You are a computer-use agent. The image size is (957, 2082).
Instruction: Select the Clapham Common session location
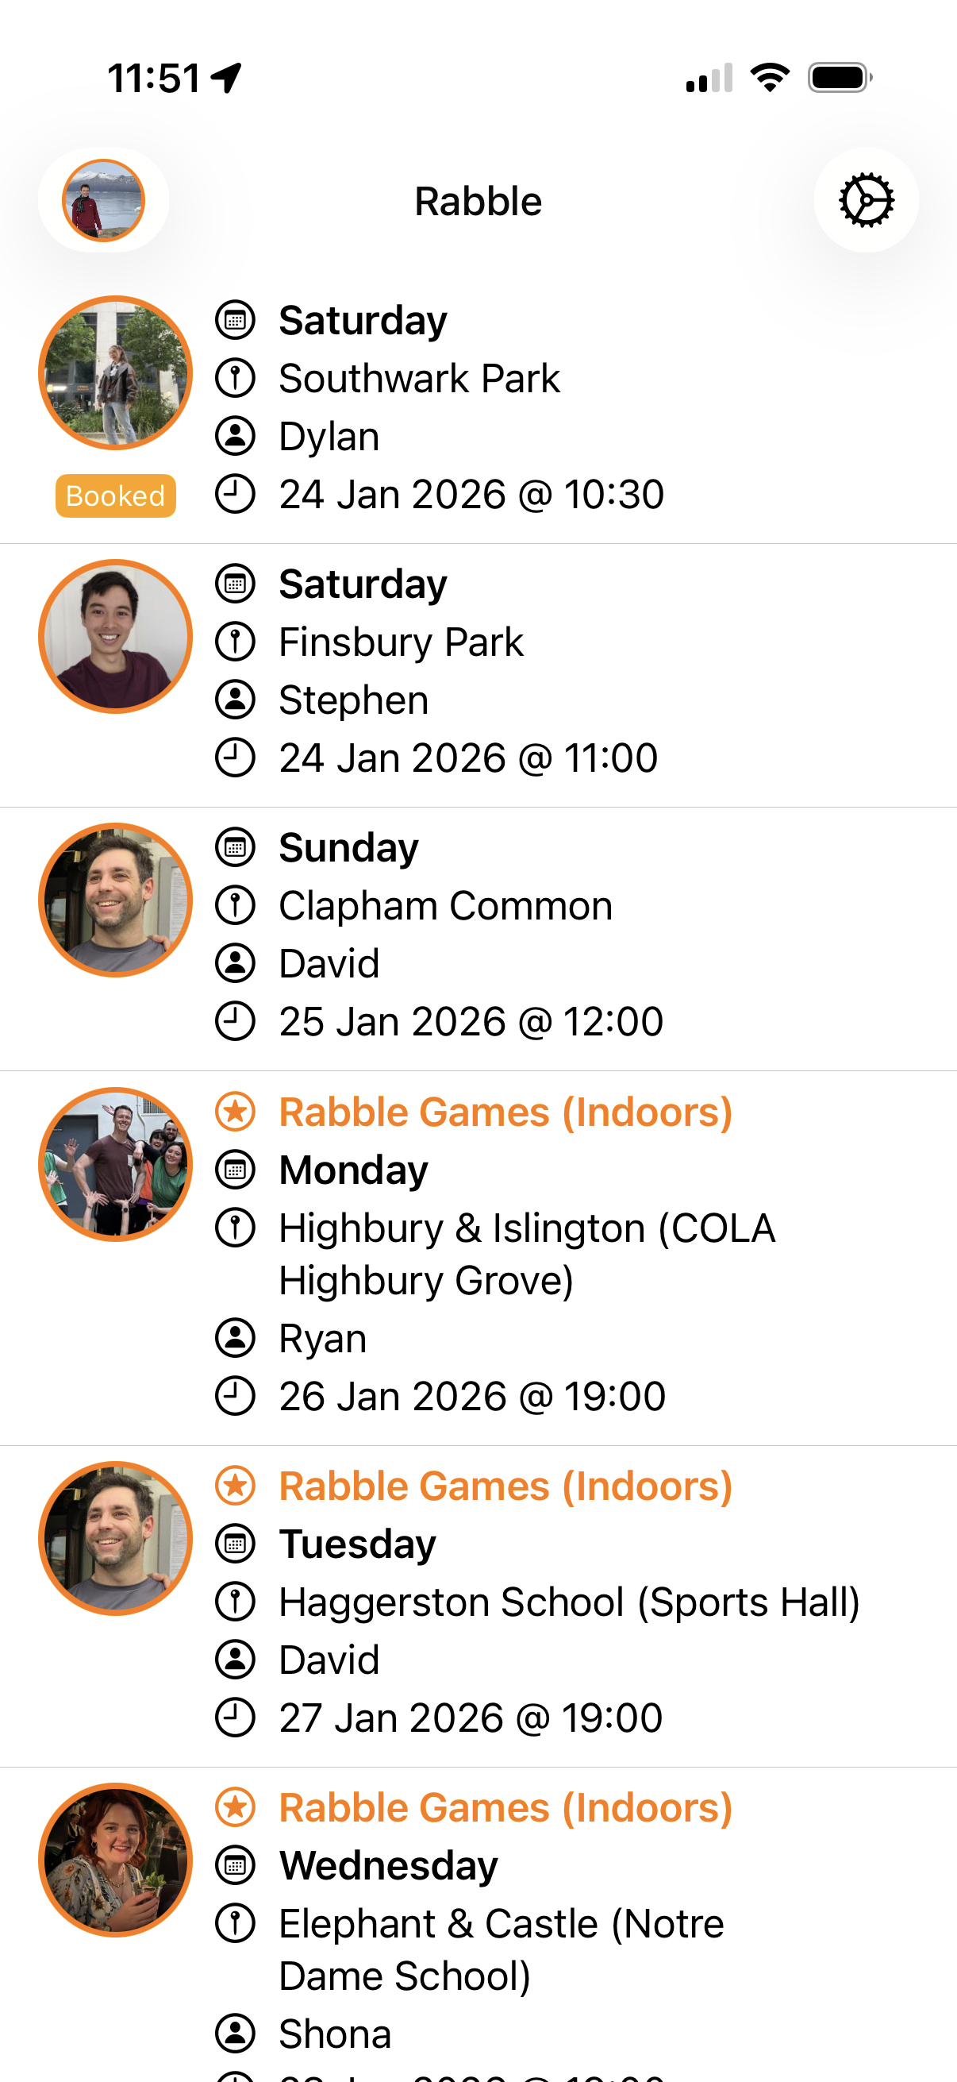coord(445,905)
